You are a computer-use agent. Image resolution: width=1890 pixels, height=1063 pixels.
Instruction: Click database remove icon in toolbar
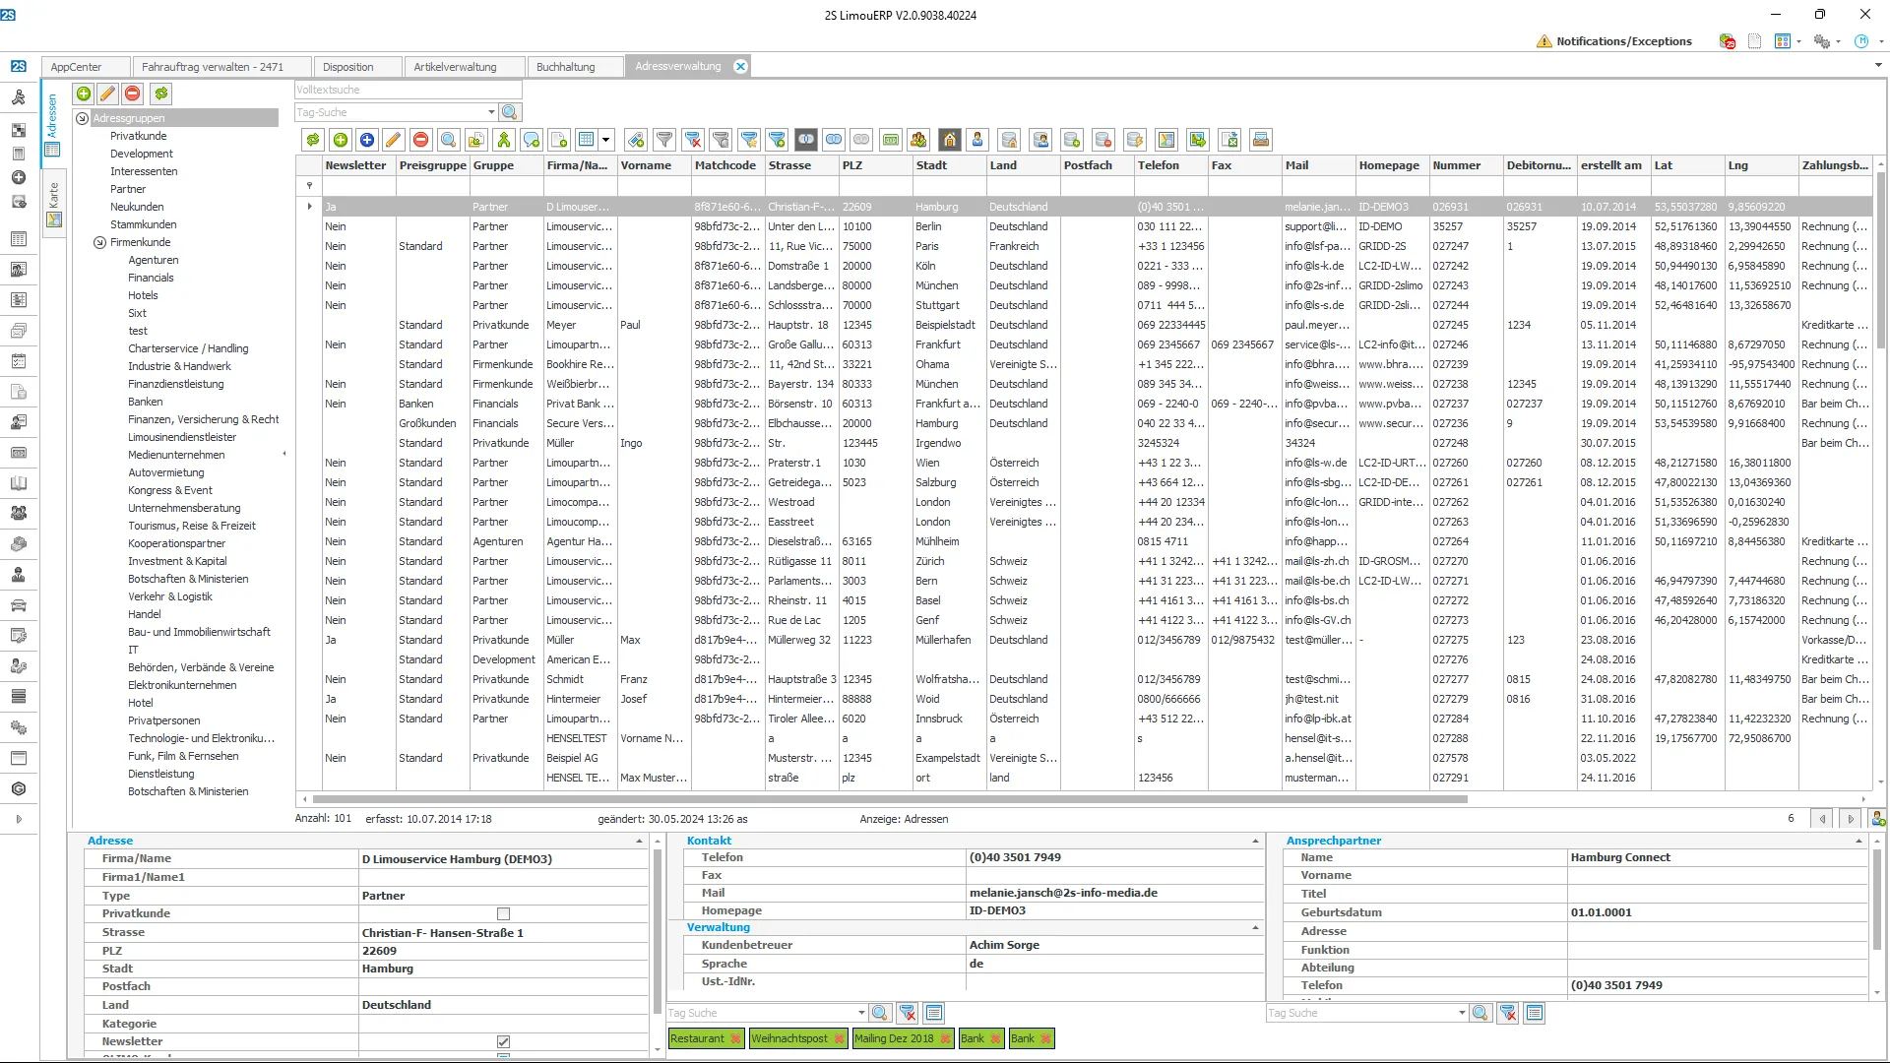(x=1103, y=140)
